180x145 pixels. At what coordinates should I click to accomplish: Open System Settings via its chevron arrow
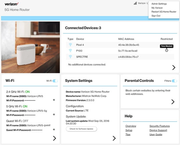click(x=114, y=138)
